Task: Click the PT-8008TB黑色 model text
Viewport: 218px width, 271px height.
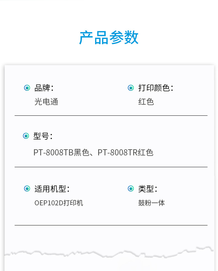Action: pos(62,153)
